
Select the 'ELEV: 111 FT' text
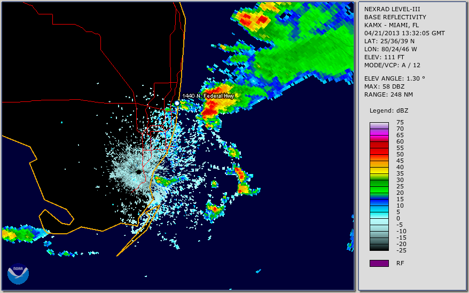(x=385, y=57)
